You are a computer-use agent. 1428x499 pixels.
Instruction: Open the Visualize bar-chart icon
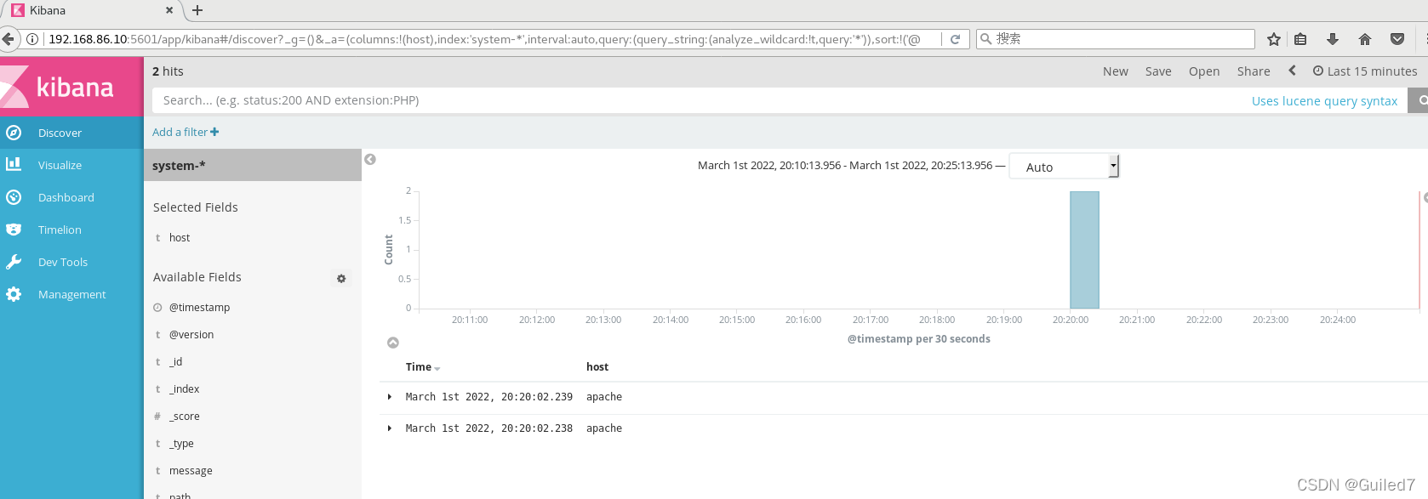click(x=14, y=164)
